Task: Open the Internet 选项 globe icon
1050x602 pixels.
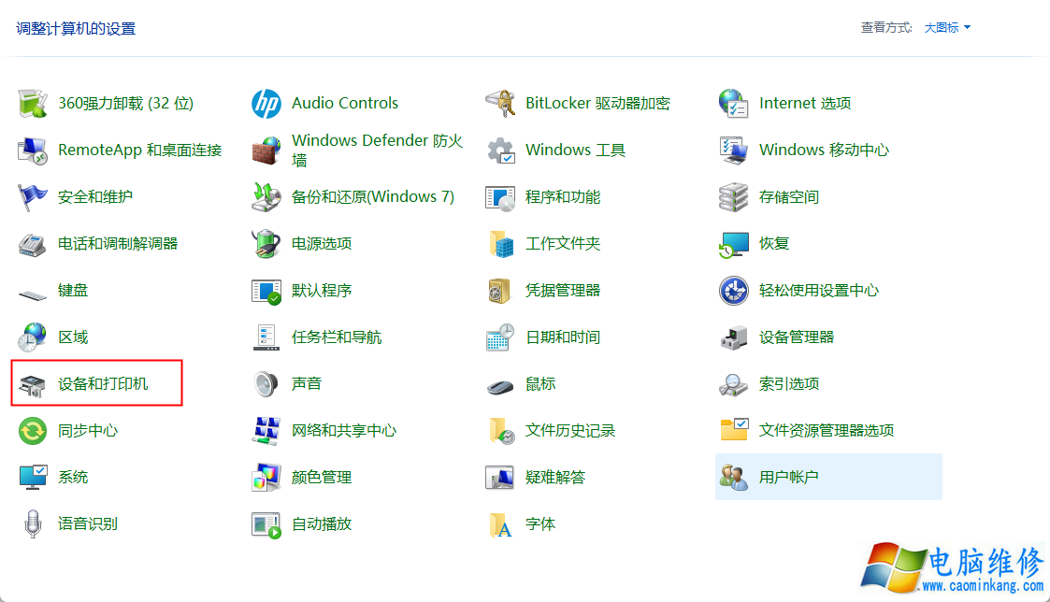Action: (x=733, y=103)
